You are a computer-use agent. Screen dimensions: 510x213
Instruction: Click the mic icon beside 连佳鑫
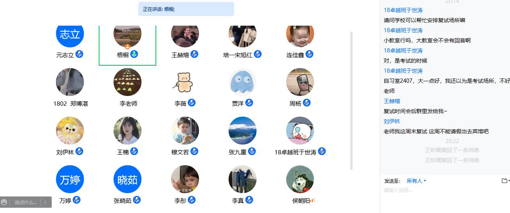coord(309,54)
